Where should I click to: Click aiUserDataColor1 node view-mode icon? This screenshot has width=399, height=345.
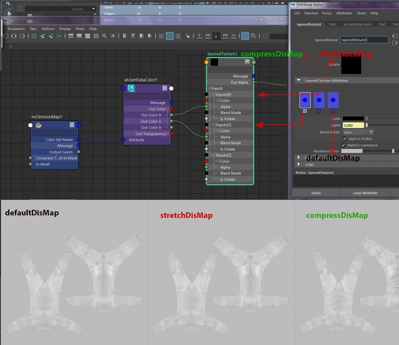(x=165, y=88)
